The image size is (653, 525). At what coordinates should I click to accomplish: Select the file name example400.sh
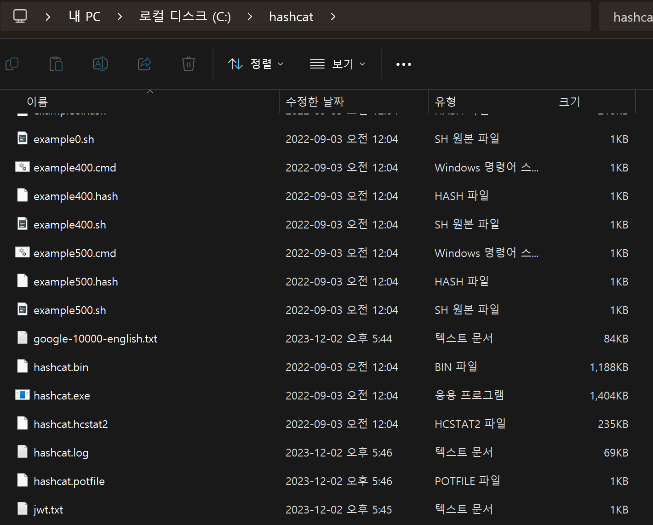click(70, 225)
